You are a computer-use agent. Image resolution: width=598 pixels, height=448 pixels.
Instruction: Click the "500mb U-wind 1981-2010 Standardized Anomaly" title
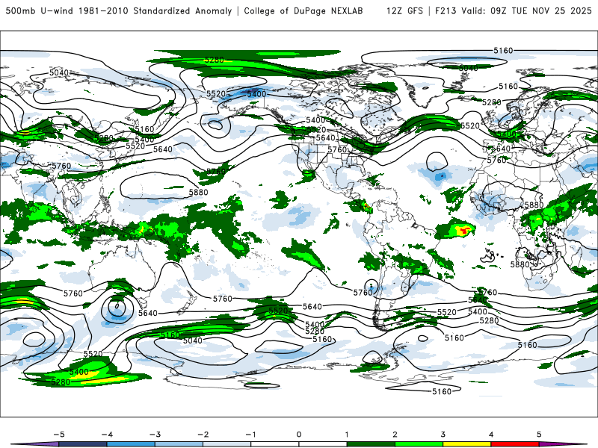pos(119,11)
